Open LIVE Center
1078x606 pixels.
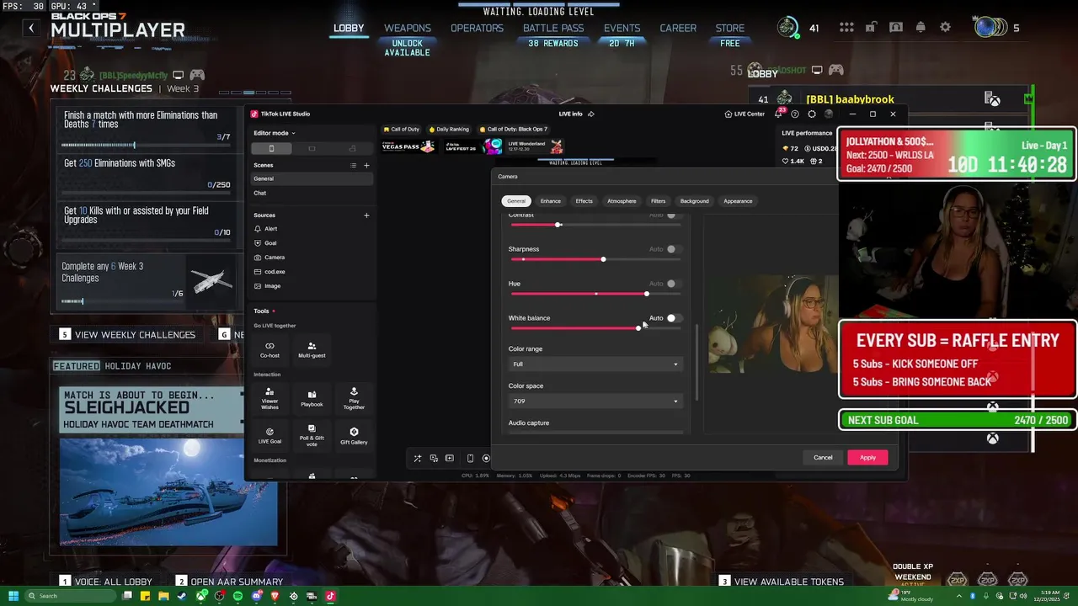(744, 114)
